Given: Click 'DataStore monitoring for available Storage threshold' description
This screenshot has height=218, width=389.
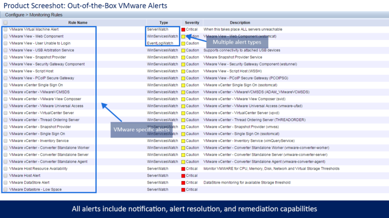Looking at the screenshot, I should click(x=247, y=183).
